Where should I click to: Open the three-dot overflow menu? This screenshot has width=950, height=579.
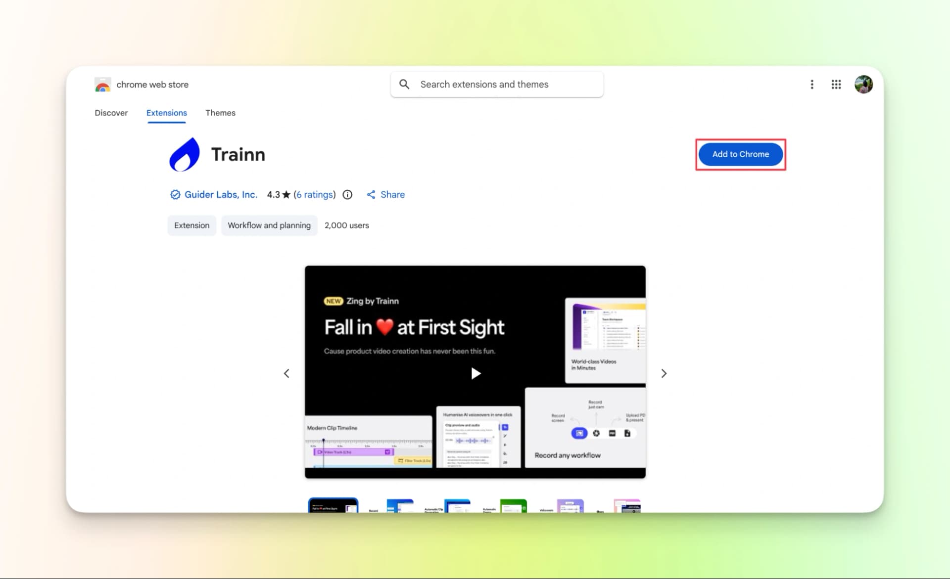pos(812,84)
